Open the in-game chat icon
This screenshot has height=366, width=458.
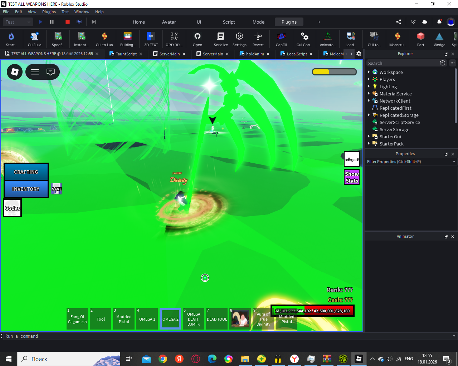coord(51,72)
